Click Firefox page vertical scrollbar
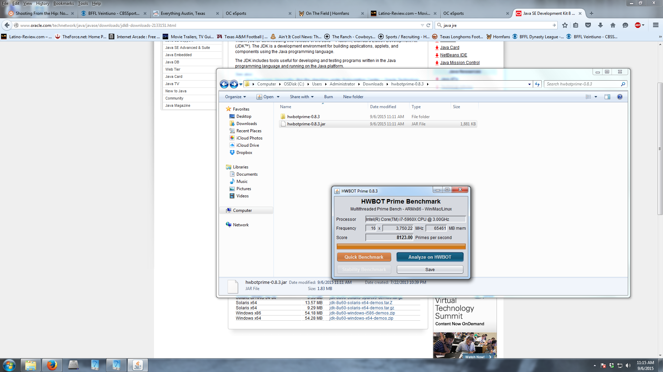663x372 pixels. (660, 149)
